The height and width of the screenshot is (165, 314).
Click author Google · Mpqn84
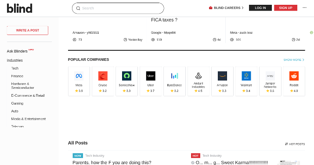click(x=163, y=32)
